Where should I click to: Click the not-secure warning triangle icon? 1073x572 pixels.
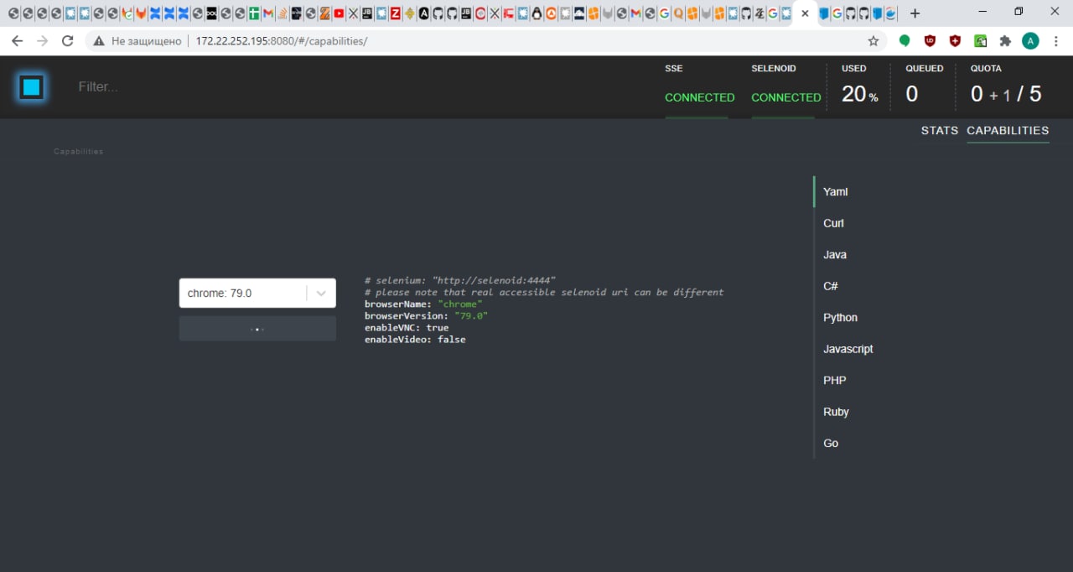[99, 40]
